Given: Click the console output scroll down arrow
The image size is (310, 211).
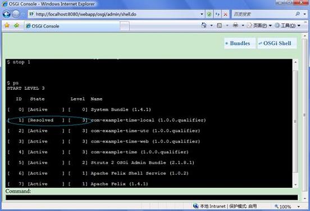Looking at the screenshot, I should click(295, 185).
